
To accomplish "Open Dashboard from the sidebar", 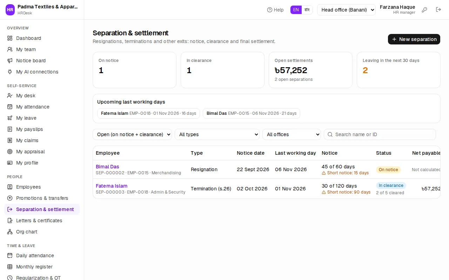I will 42,38.
